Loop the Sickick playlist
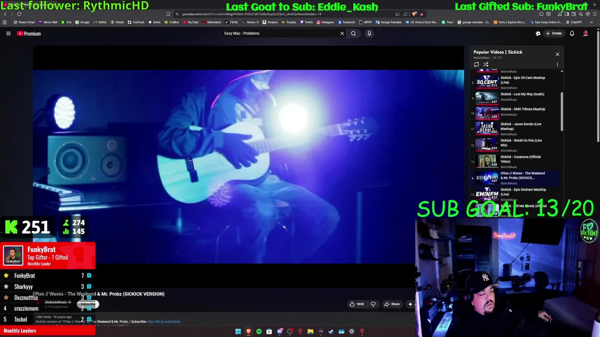Image resolution: width=600 pixels, height=337 pixels. point(476,65)
